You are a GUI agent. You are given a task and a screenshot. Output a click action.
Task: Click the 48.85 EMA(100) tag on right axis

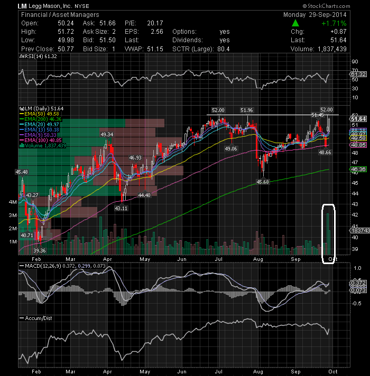tap(358, 145)
